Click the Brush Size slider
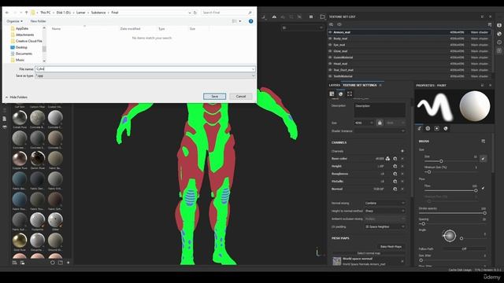The image size is (504, 283). [x=450, y=161]
